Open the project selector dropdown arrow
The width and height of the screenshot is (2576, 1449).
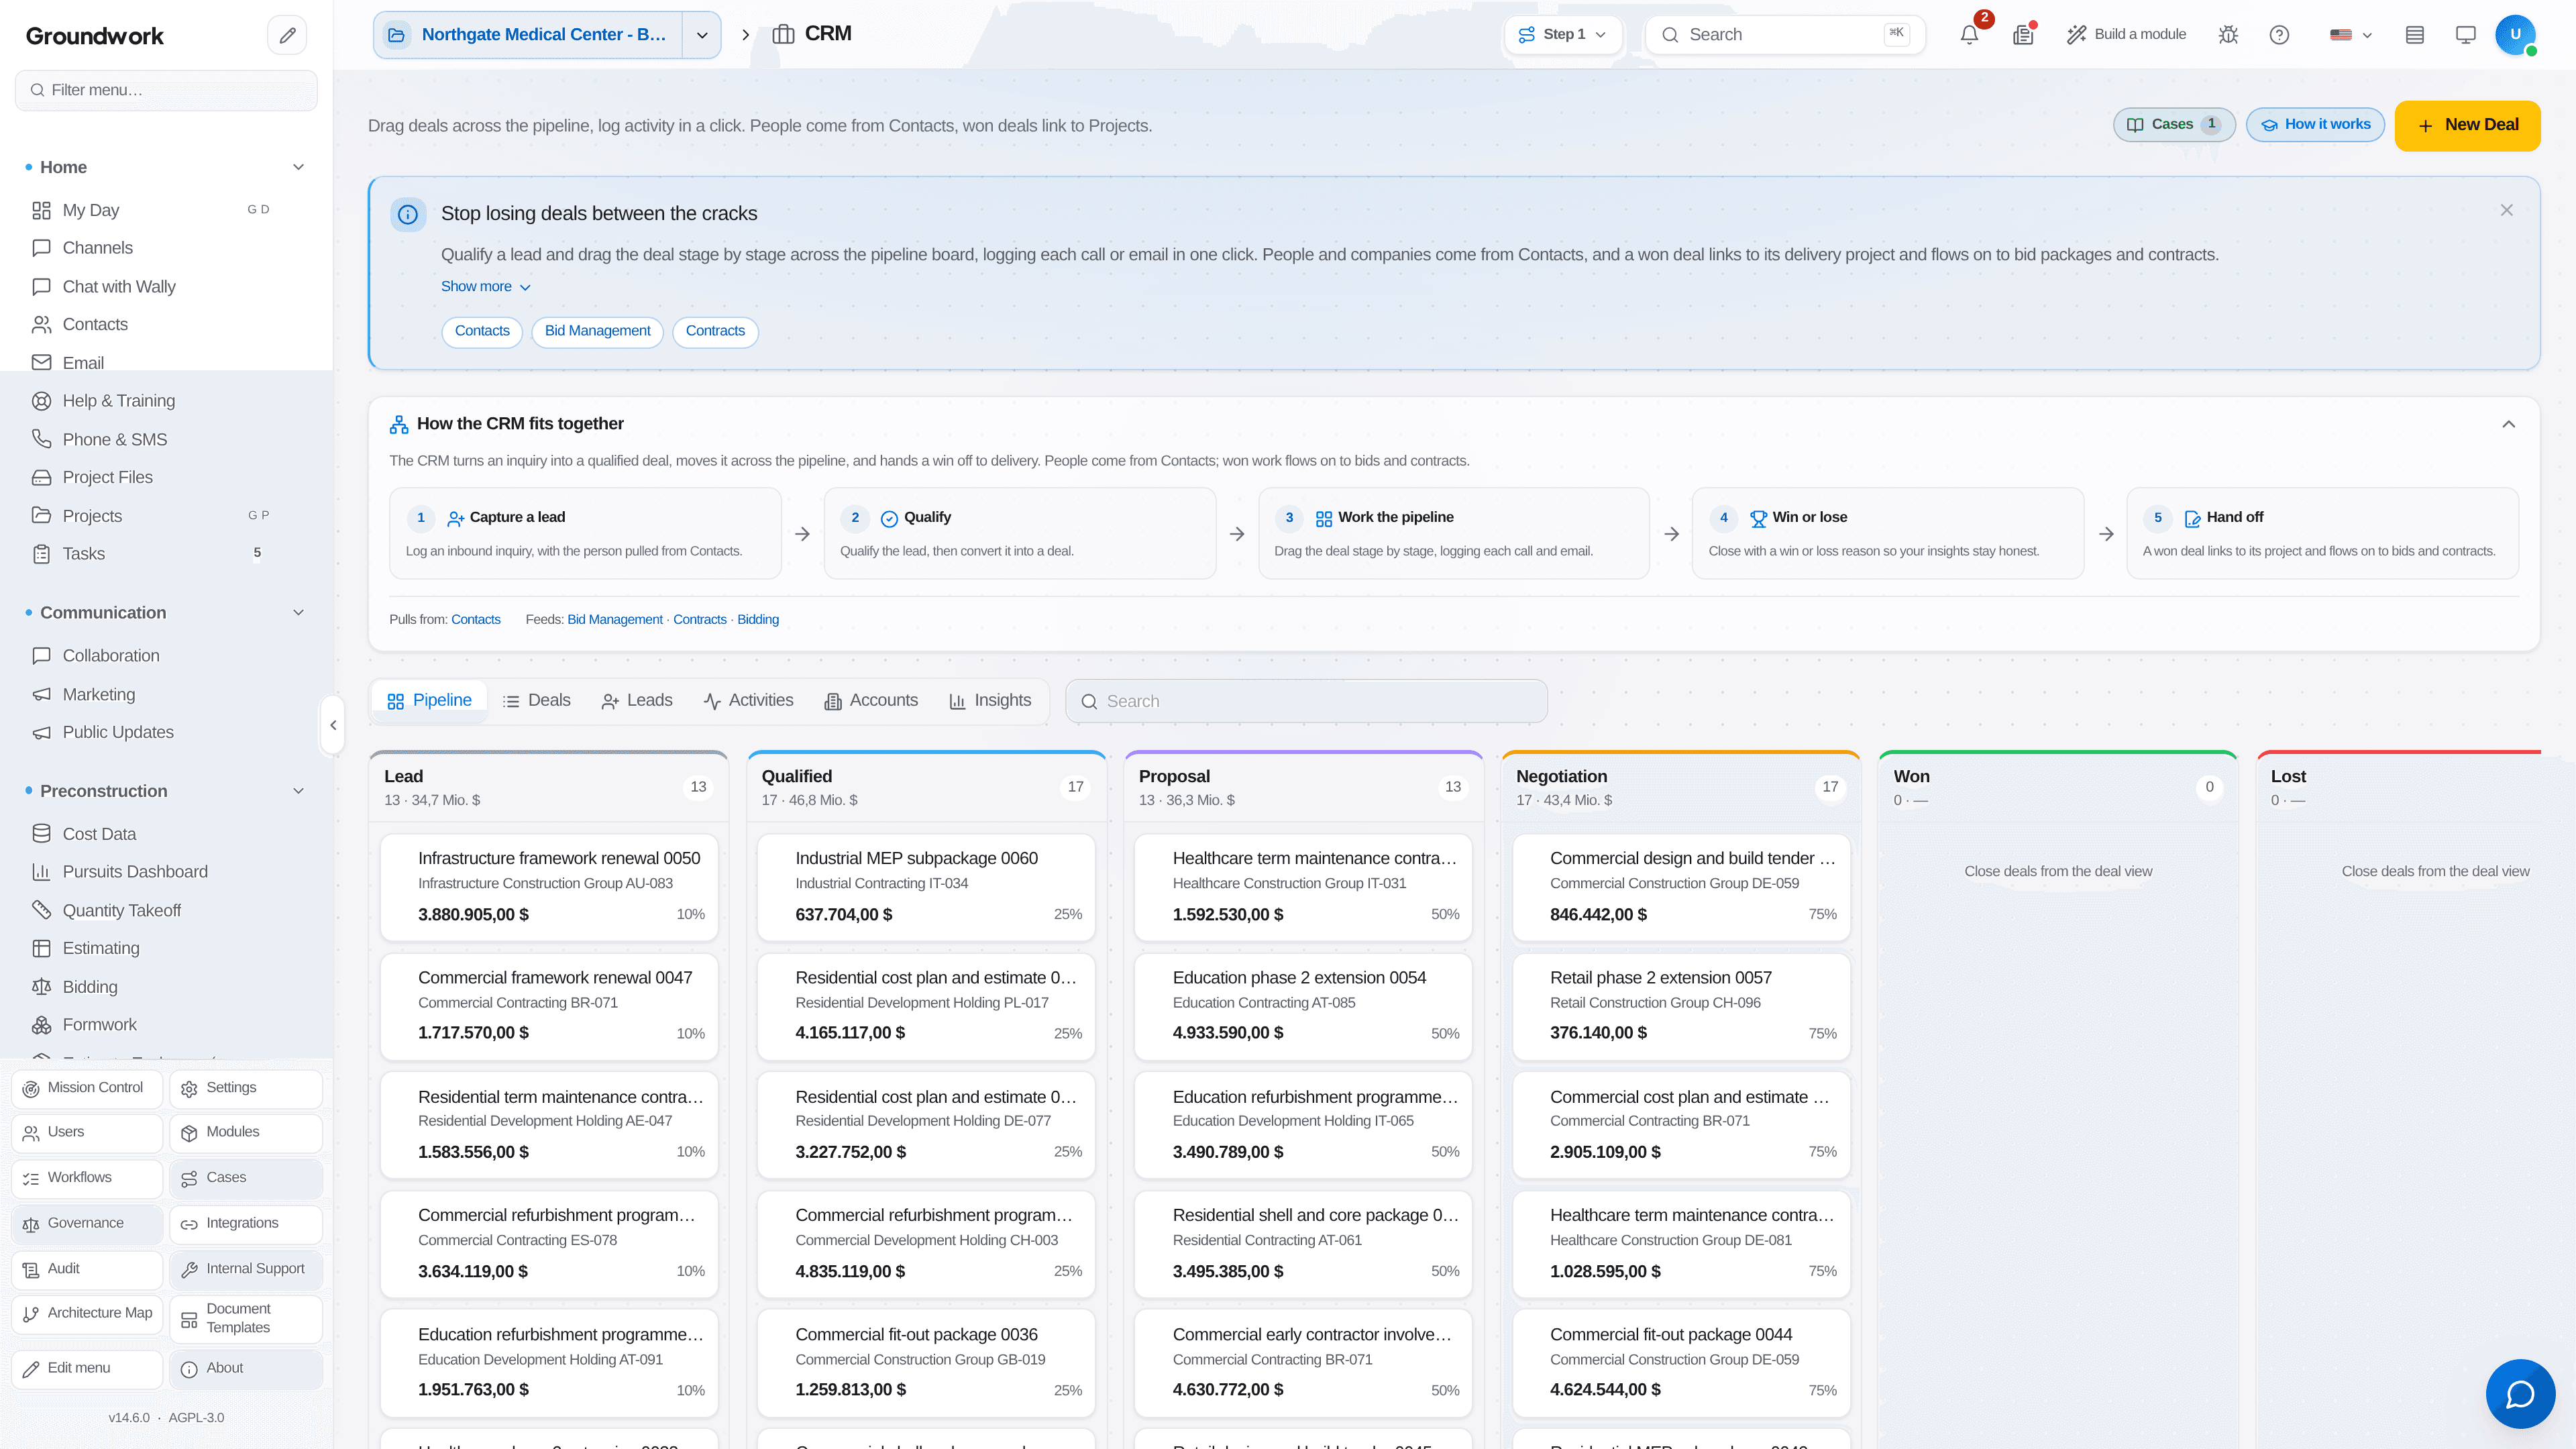pyautogui.click(x=702, y=35)
